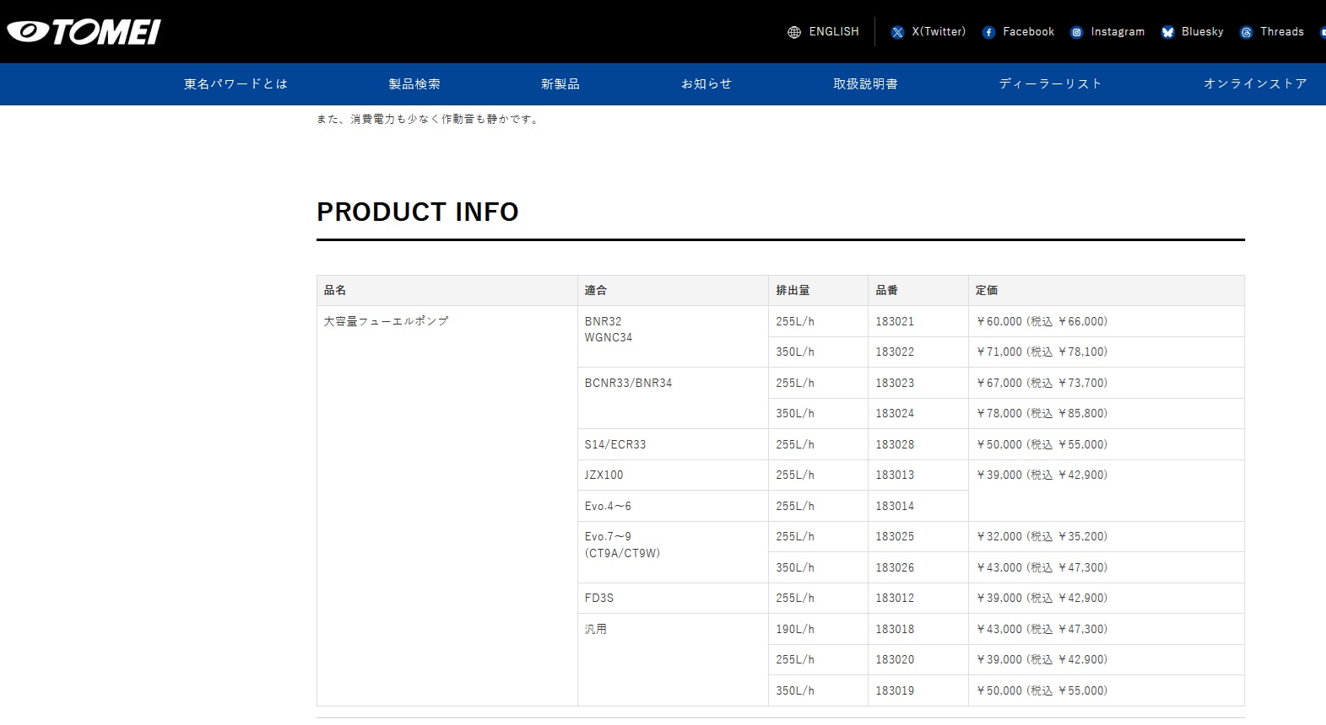Open オンラインストア menu item
Viewport: 1326px width, 725px height.
click(1255, 83)
